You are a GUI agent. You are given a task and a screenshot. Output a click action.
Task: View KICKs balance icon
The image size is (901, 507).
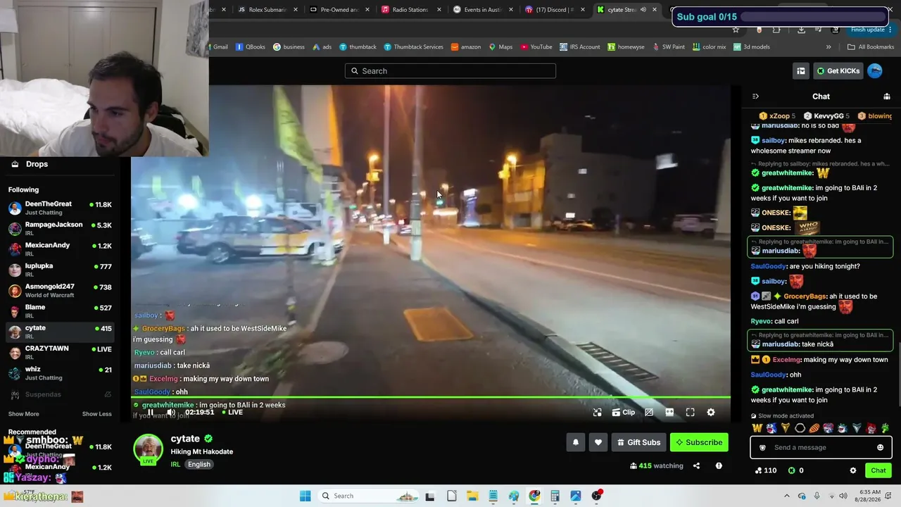click(792, 470)
